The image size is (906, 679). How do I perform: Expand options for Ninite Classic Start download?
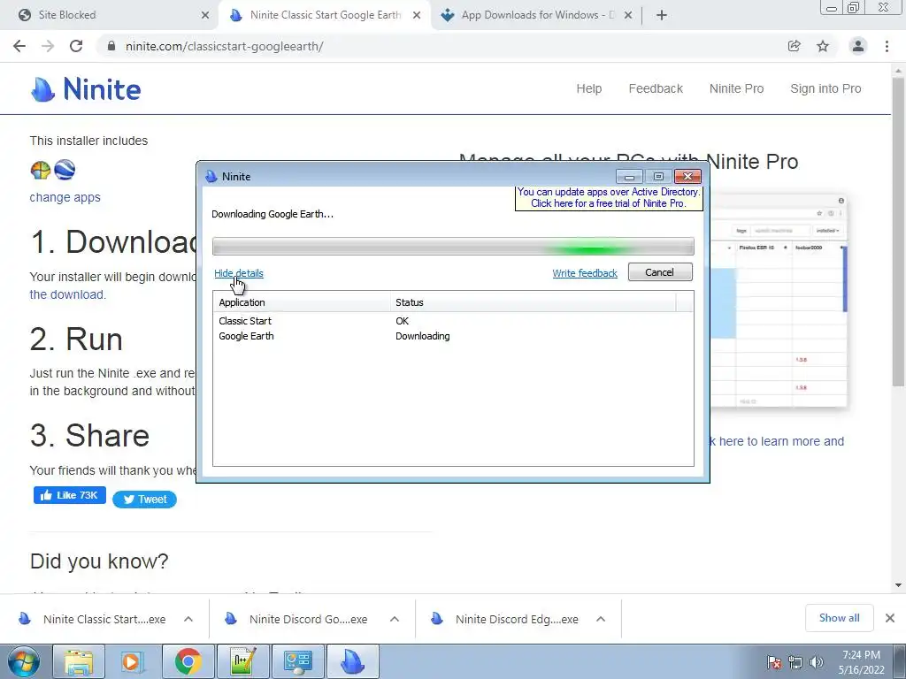click(x=188, y=619)
